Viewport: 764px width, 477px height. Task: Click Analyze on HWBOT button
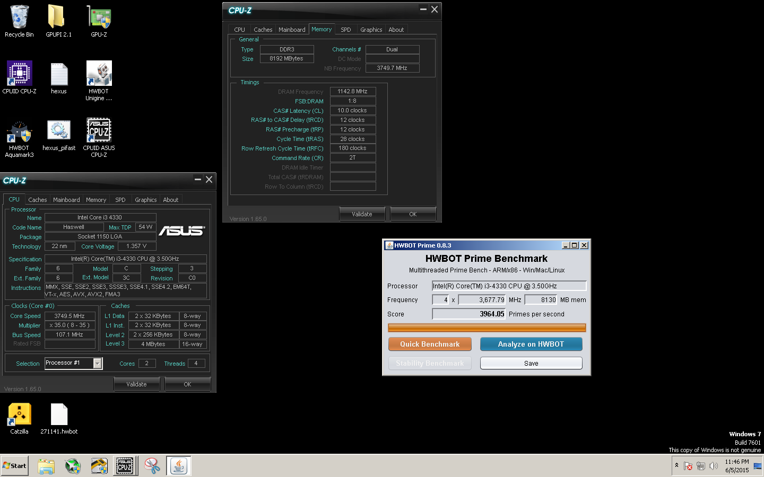531,344
